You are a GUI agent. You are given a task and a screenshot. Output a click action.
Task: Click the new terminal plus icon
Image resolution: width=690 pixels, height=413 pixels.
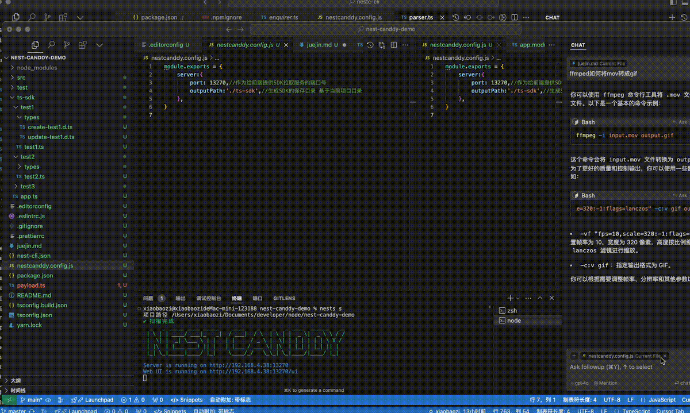tap(509, 298)
